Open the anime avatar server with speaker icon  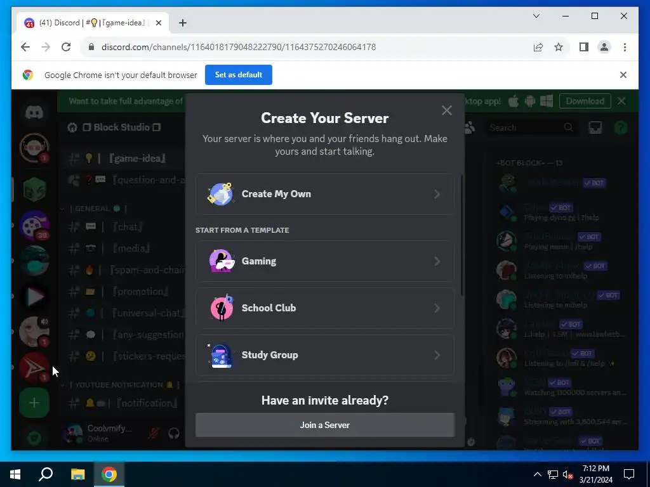point(34,332)
